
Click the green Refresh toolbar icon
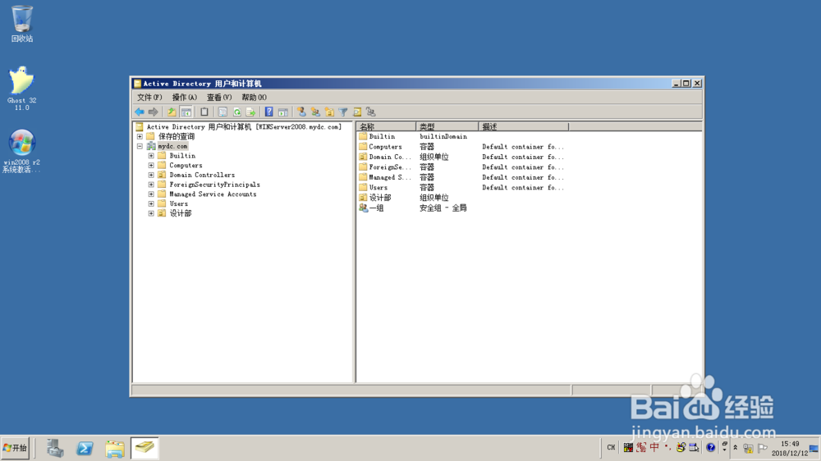pos(236,112)
